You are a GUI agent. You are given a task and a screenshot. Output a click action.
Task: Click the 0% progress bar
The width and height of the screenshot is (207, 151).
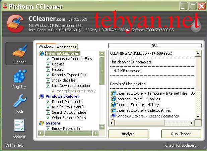click(155, 46)
